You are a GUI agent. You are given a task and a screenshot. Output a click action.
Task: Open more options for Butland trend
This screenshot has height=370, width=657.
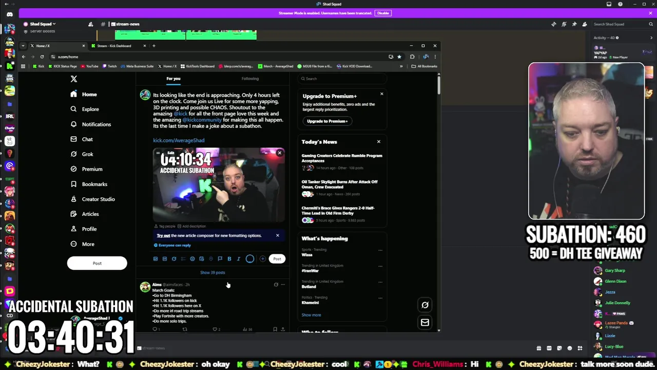(380, 282)
